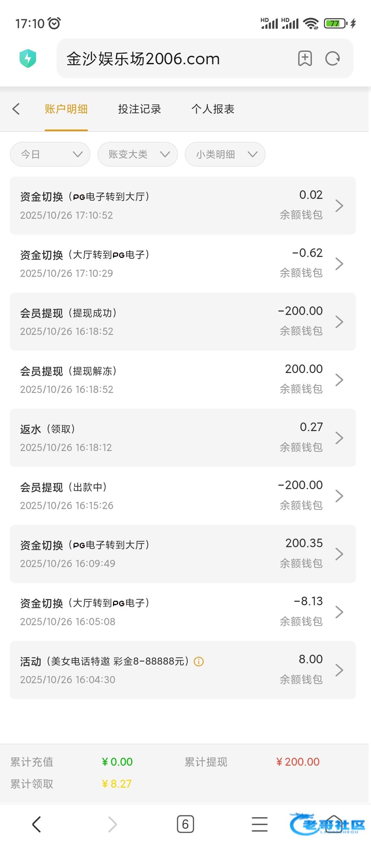Open the 小类明细 filter dropdown
This screenshot has width=371, height=845.
(225, 154)
